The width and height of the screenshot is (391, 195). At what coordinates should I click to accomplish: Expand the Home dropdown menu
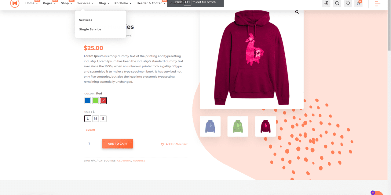(31, 3)
